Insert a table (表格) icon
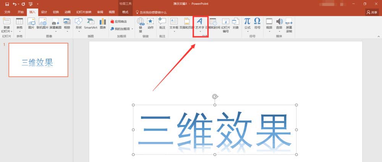The image size is (382, 162). pos(19,21)
